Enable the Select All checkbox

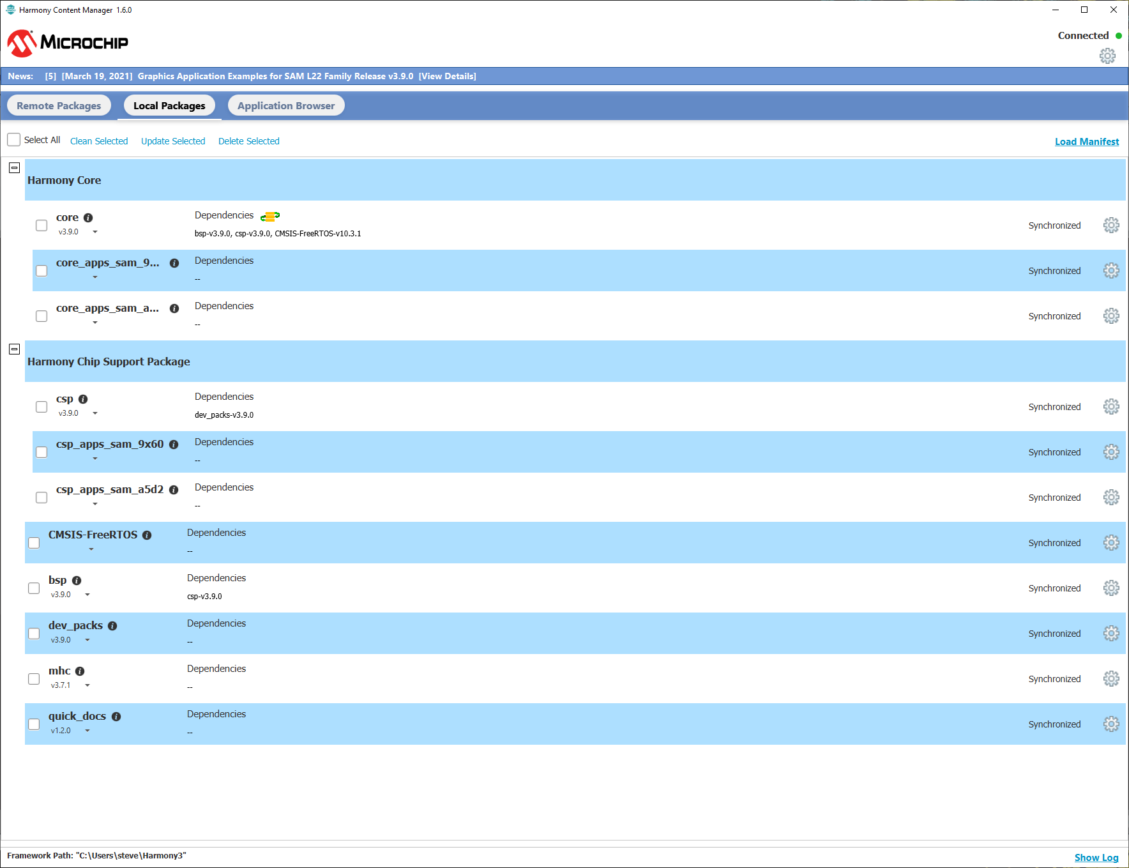[x=13, y=139]
